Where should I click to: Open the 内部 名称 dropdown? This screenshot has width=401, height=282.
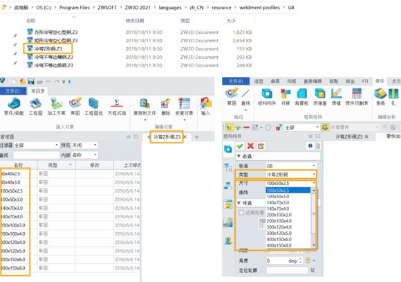[84, 155]
